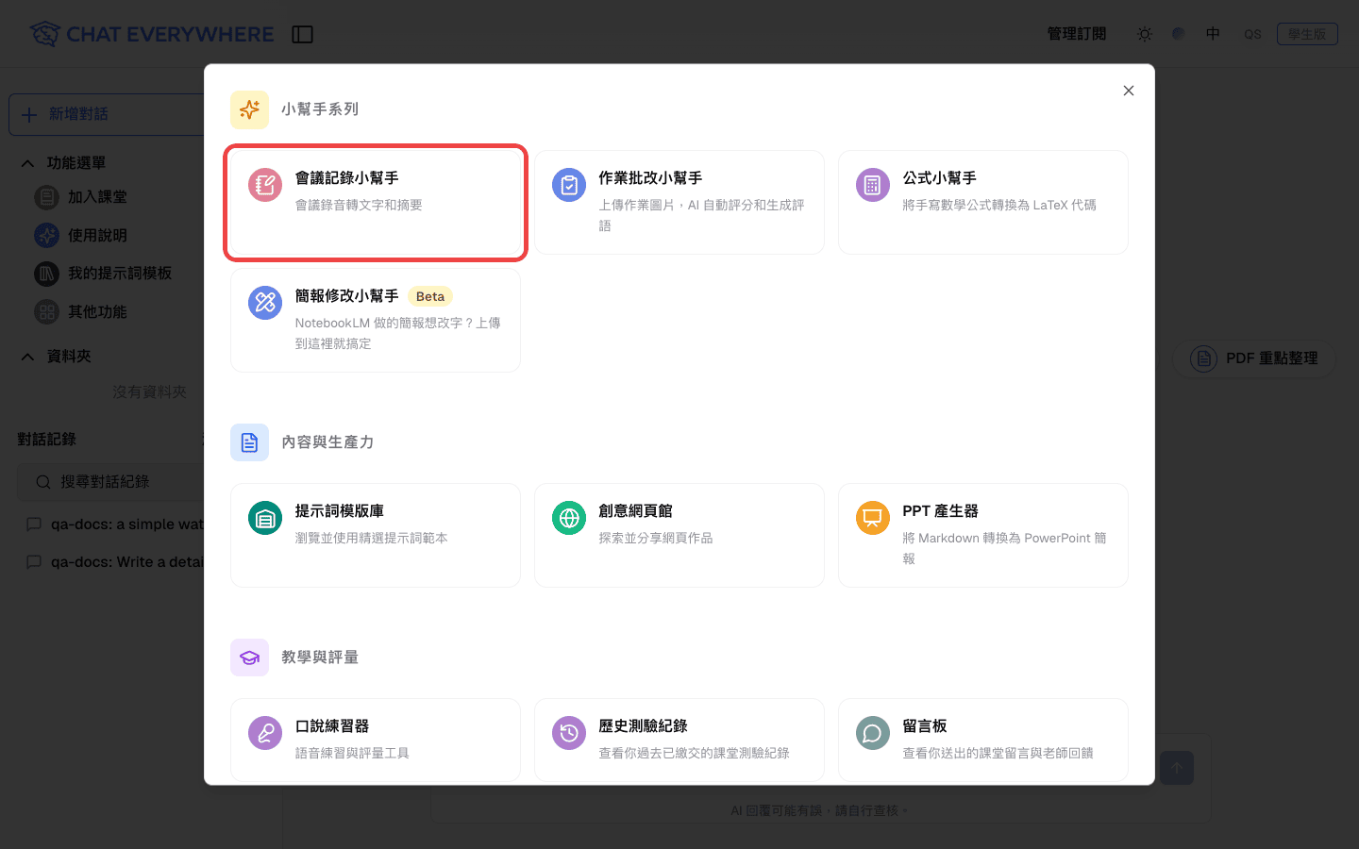The image size is (1359, 849).
Task: Click the 口說練習器 microphone icon
Action: click(265, 734)
